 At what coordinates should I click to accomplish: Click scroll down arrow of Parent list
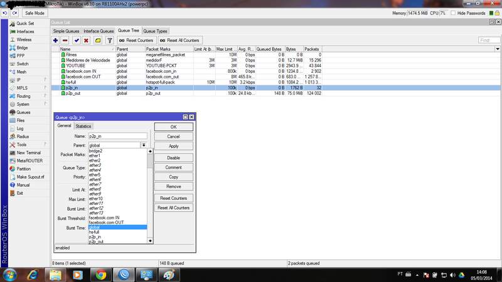150,241
